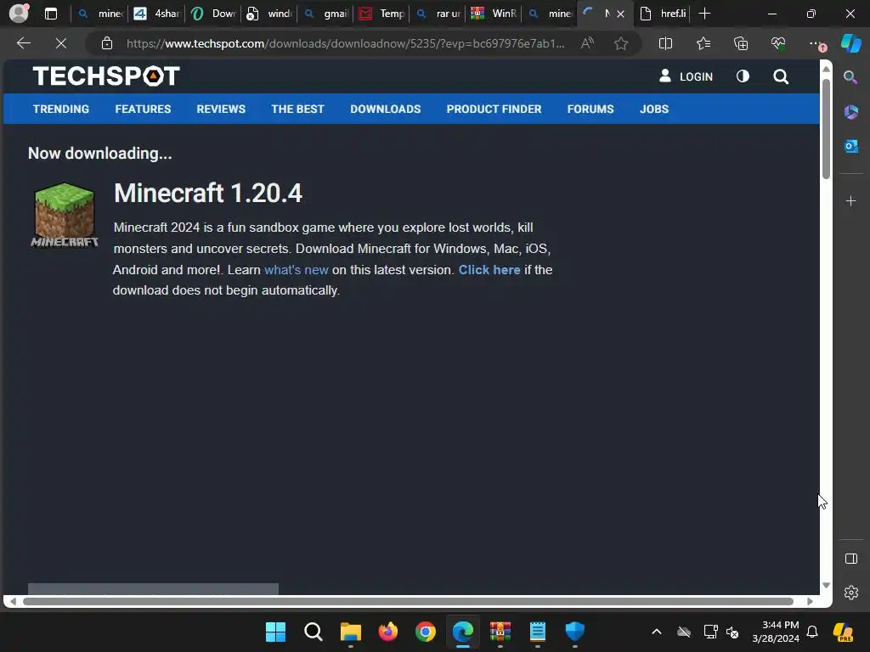Image resolution: width=870 pixels, height=652 pixels.
Task: Open Collections panel
Action: [741, 43]
